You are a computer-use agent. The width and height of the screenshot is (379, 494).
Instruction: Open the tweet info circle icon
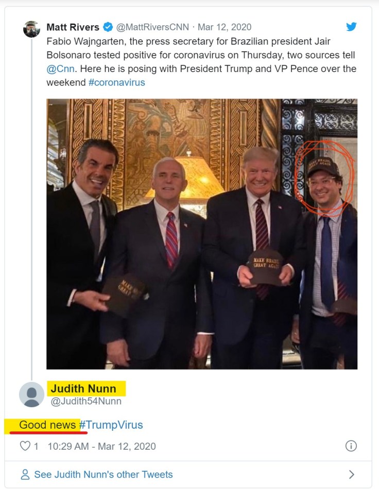[x=351, y=446]
